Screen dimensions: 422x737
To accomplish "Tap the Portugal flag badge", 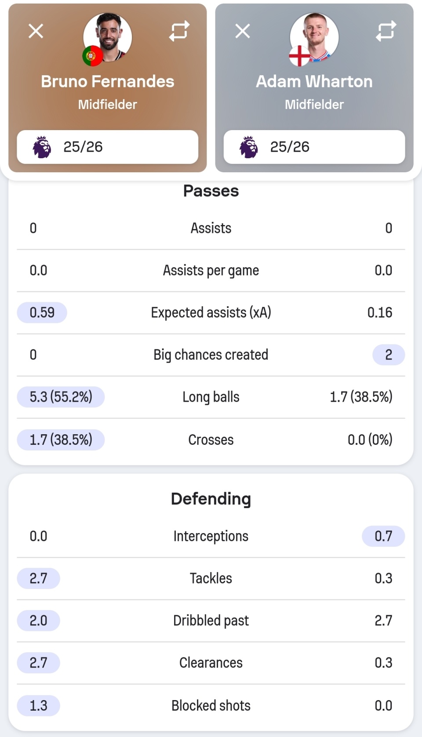I will (92, 56).
